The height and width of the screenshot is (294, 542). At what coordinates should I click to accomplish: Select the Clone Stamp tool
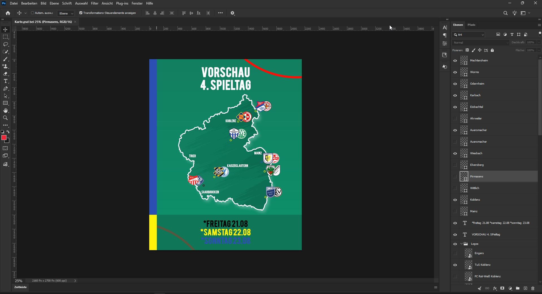[5, 66]
